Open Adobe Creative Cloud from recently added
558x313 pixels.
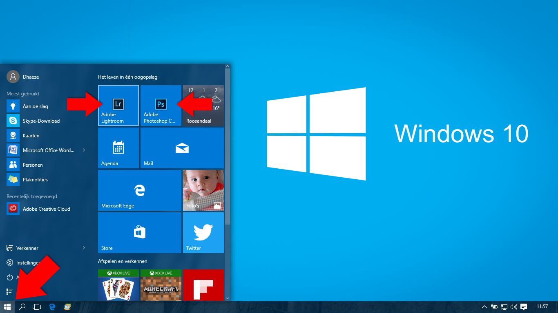[x=46, y=209]
